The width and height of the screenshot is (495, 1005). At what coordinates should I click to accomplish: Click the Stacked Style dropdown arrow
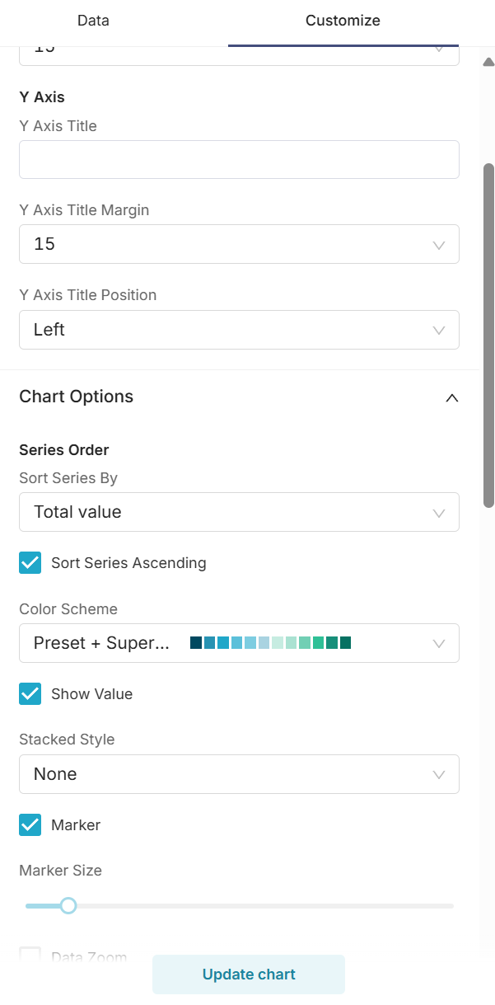pos(439,775)
